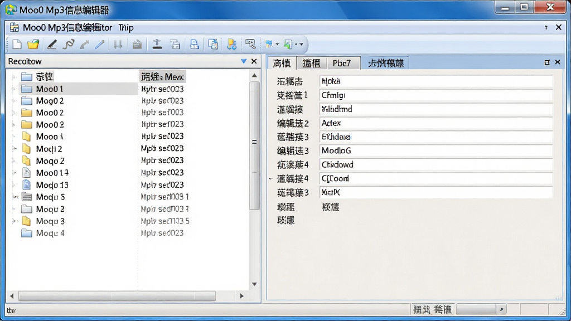The image size is (571, 321).
Task: Collapse the Moqu 5 tree node
Action: (x=15, y=197)
